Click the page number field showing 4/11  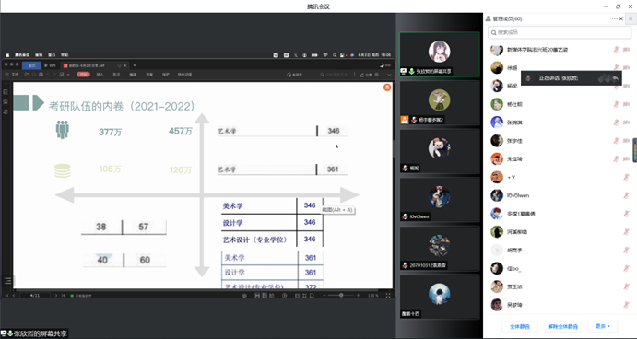click(35, 296)
